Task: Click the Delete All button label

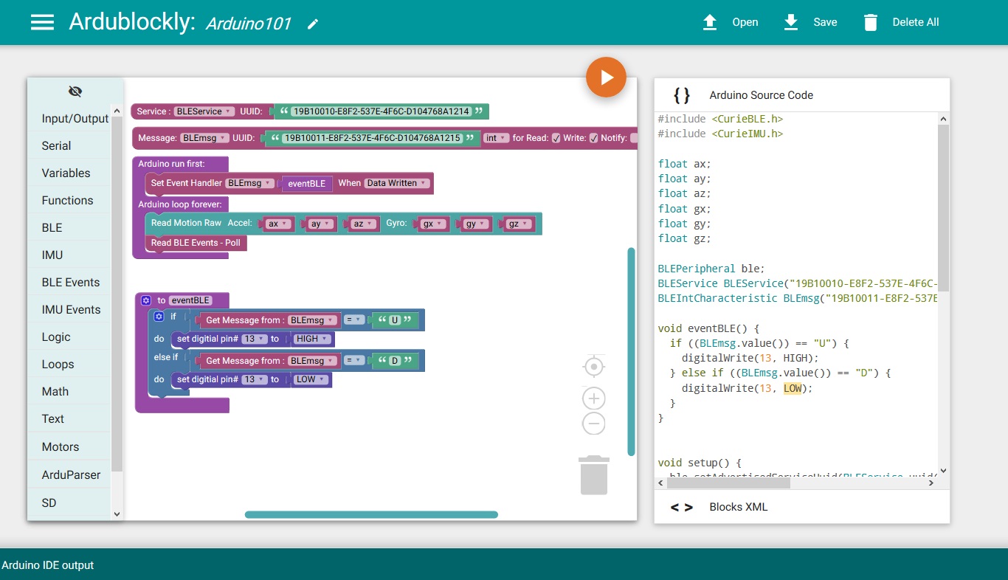Action: (916, 22)
